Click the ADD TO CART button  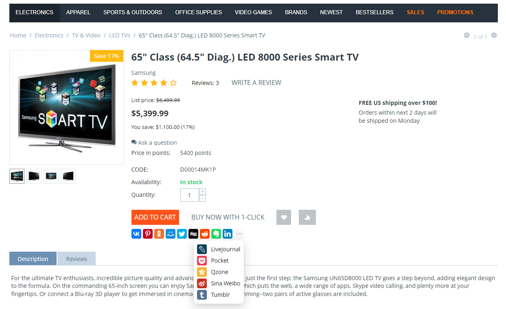(155, 217)
